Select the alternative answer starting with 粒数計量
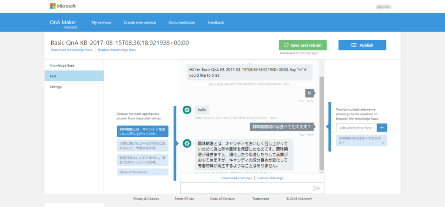The width and height of the screenshot is (445, 207). click(x=143, y=160)
